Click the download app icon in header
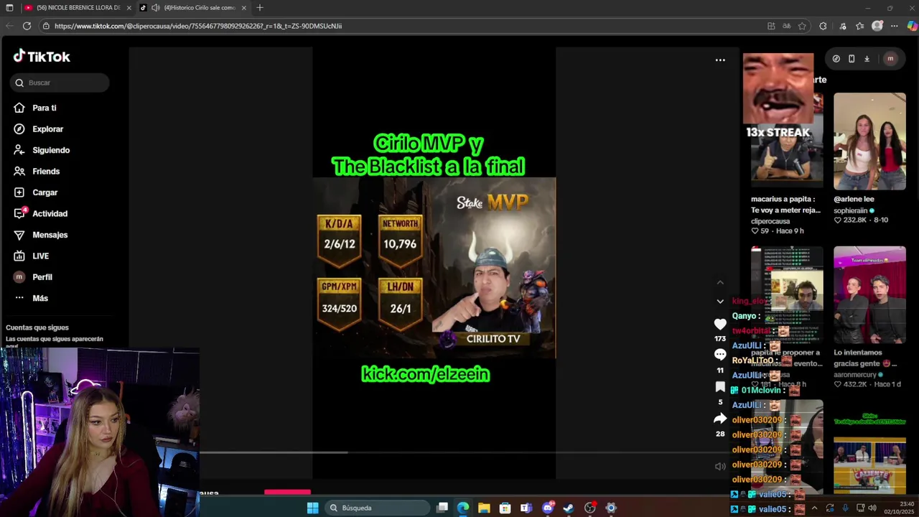The image size is (919, 517). pyautogui.click(x=867, y=59)
